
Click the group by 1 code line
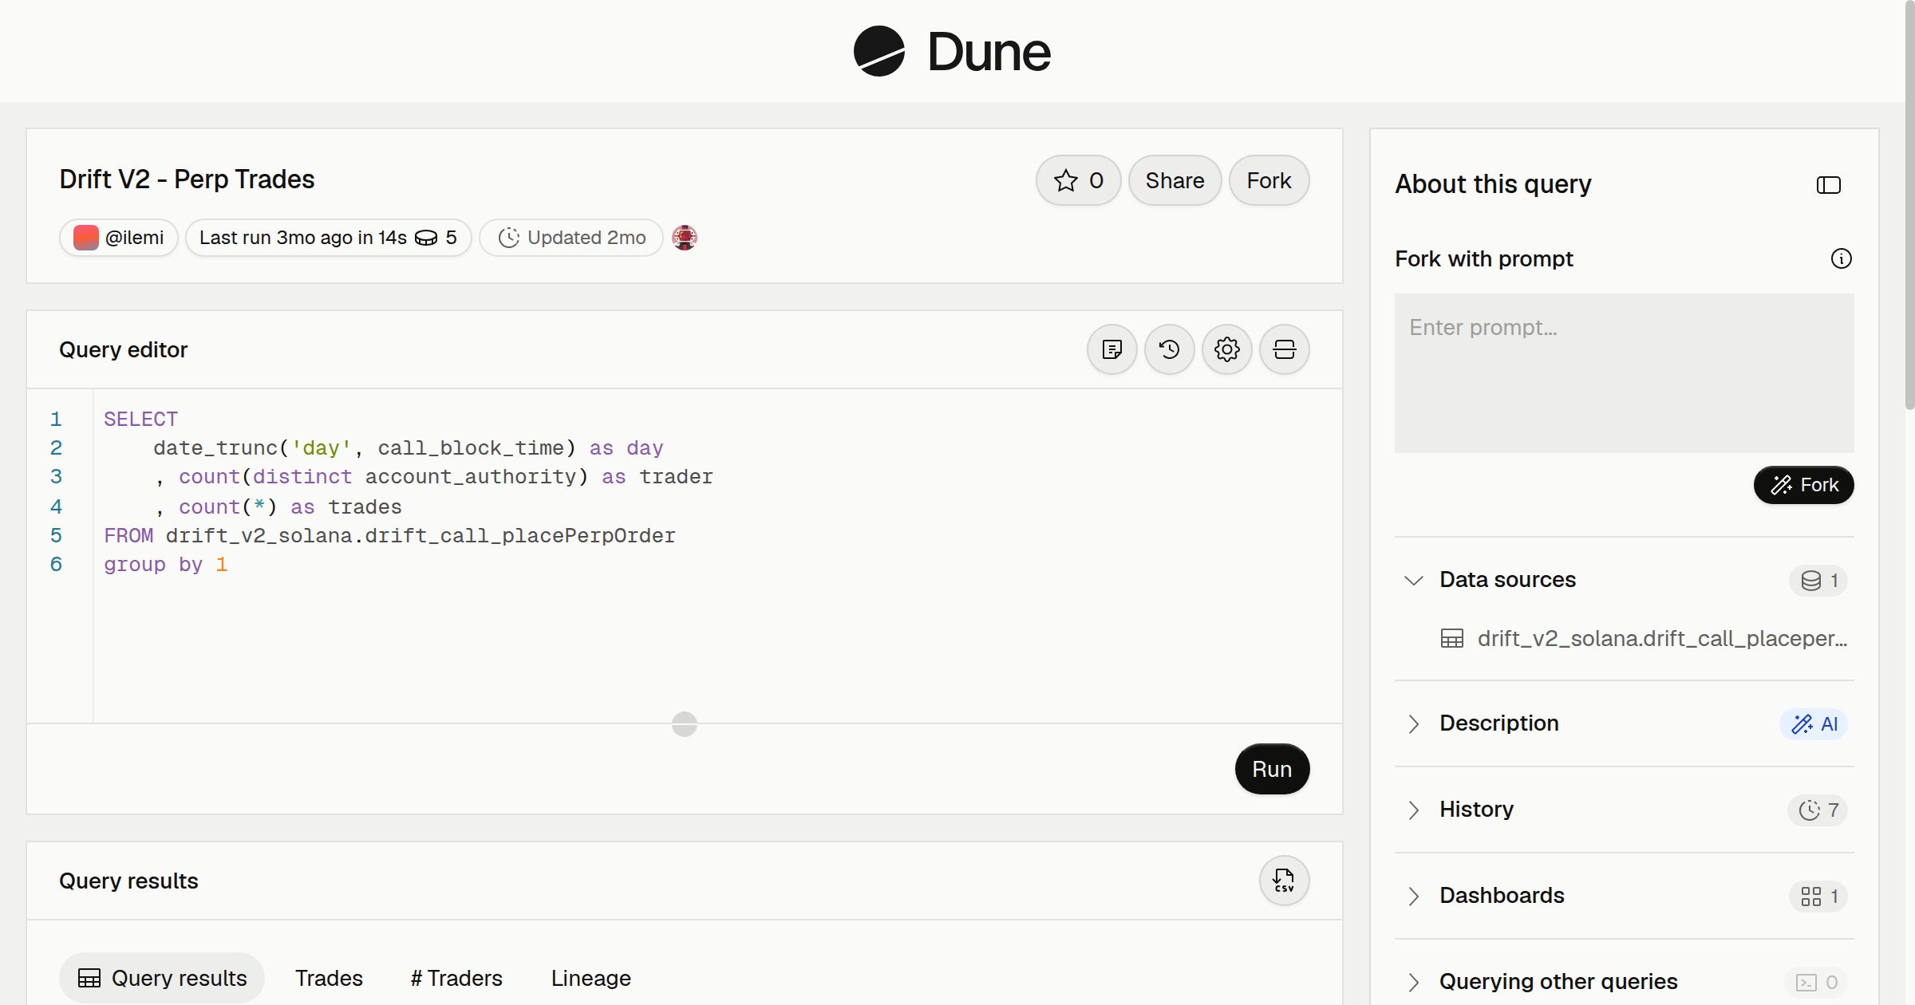click(x=166, y=565)
